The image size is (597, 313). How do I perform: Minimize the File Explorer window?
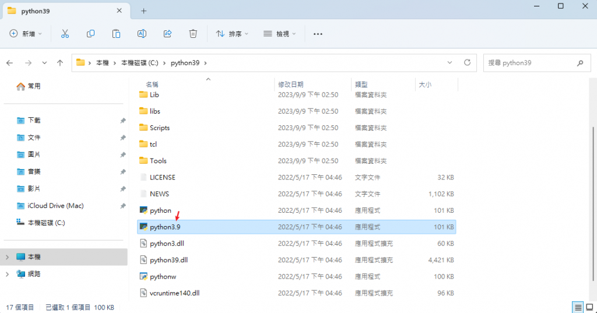(x=536, y=6)
